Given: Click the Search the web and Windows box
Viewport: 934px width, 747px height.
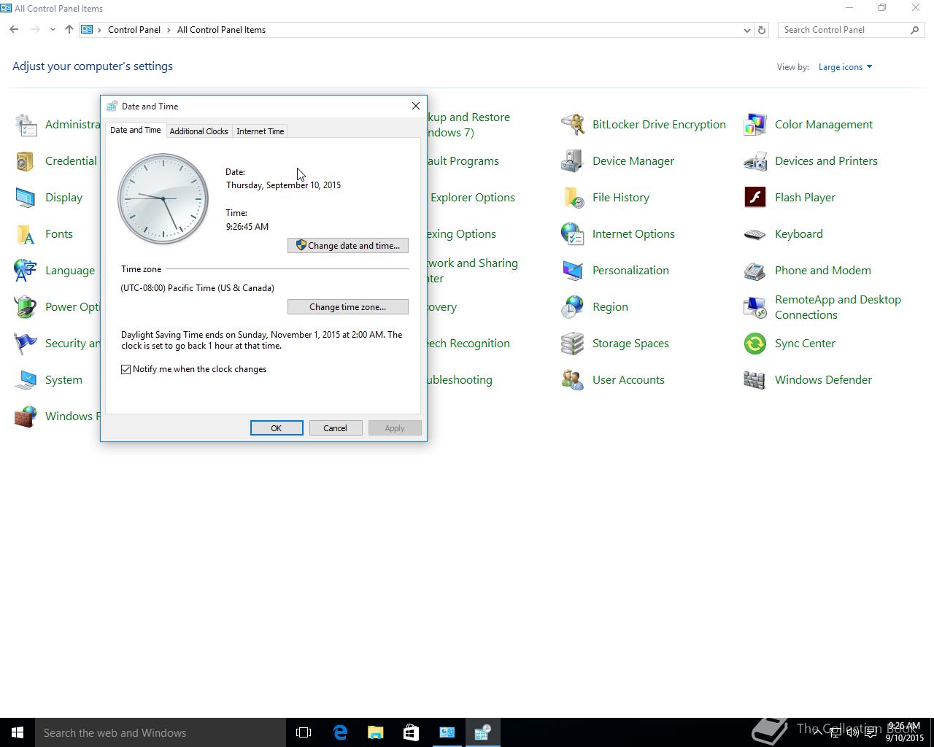Looking at the screenshot, I should [161, 732].
